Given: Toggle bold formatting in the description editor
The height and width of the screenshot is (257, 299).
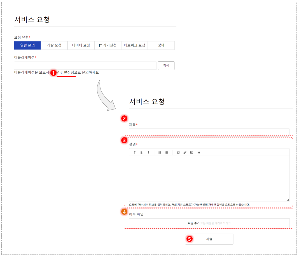Looking at the screenshot, I should 141,153.
